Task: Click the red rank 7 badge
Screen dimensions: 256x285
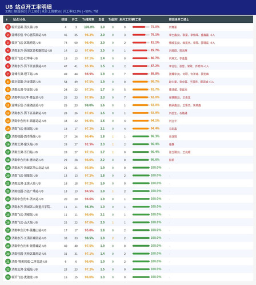Action: 8,74
